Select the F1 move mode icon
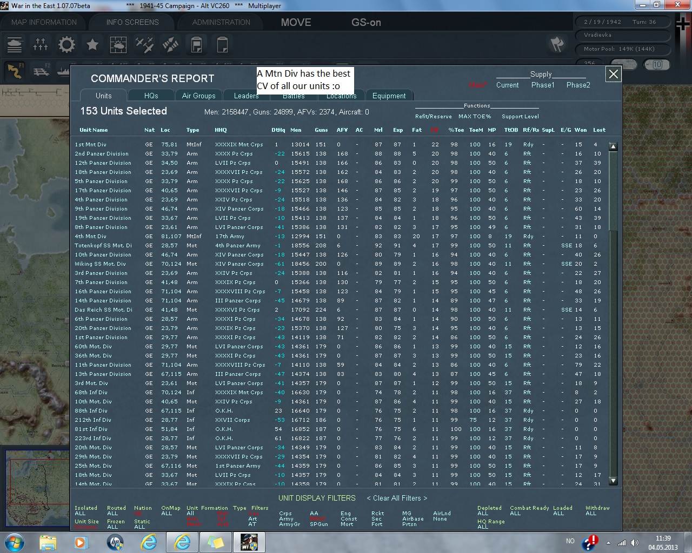Viewport: 692px width, 553px height. pos(15,71)
